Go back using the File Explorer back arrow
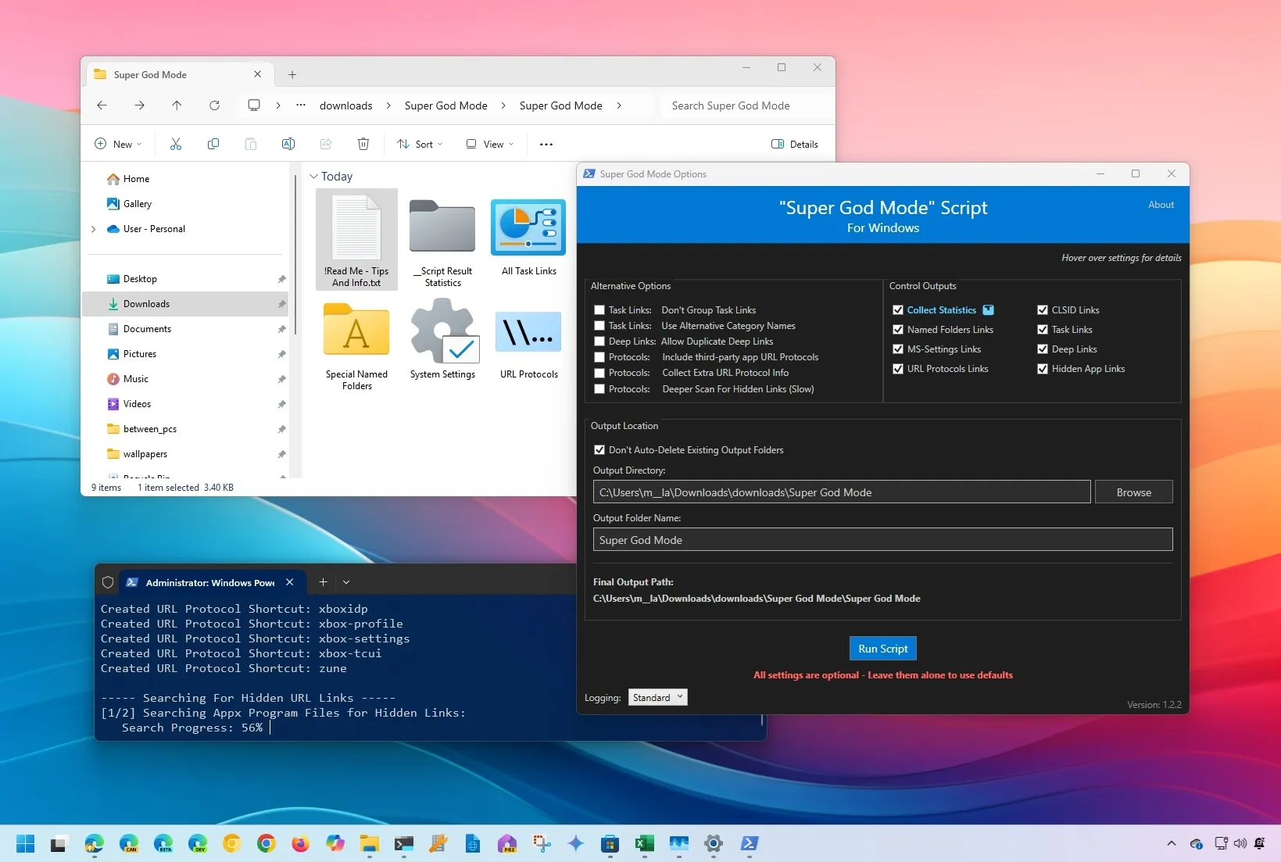1281x862 pixels. click(102, 106)
